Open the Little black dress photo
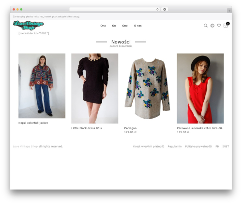This screenshot has height=204, width=242. (95, 88)
